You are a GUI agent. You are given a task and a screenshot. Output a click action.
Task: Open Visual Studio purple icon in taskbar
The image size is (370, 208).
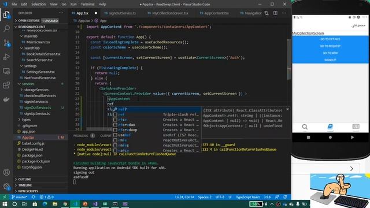pyautogui.click(x=95, y=204)
